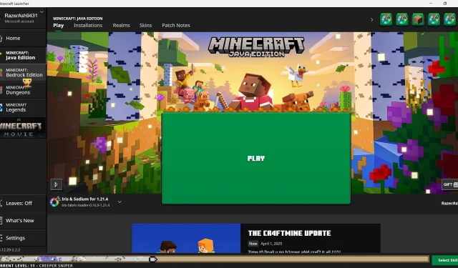Viewport: 458px width, 268px height.
Task: Click the Minecraft Movie banner
Action: [x=23, y=128]
